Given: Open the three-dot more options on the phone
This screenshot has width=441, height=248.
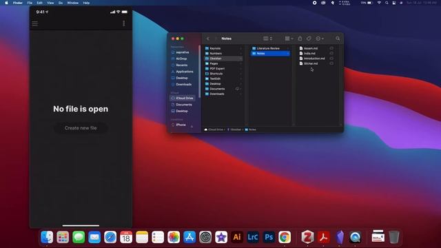Looking at the screenshot, I should pos(124,23).
